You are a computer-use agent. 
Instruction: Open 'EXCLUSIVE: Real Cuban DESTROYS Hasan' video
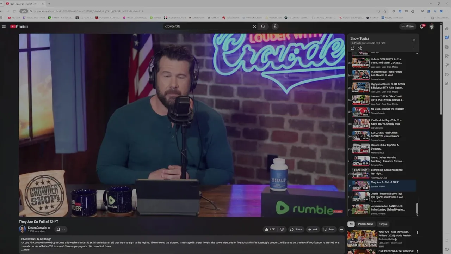click(382, 136)
